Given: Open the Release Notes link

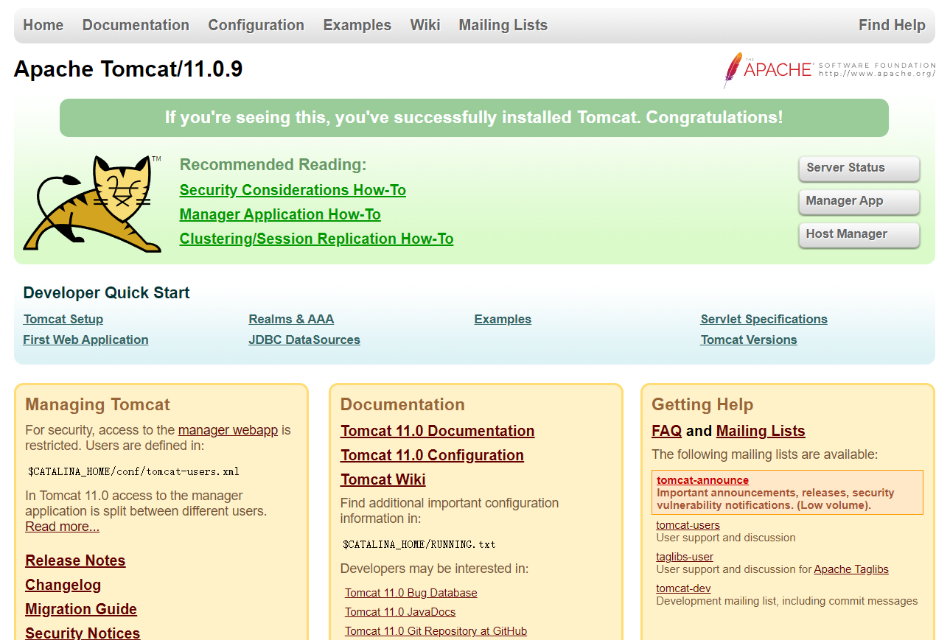Looking at the screenshot, I should (75, 560).
